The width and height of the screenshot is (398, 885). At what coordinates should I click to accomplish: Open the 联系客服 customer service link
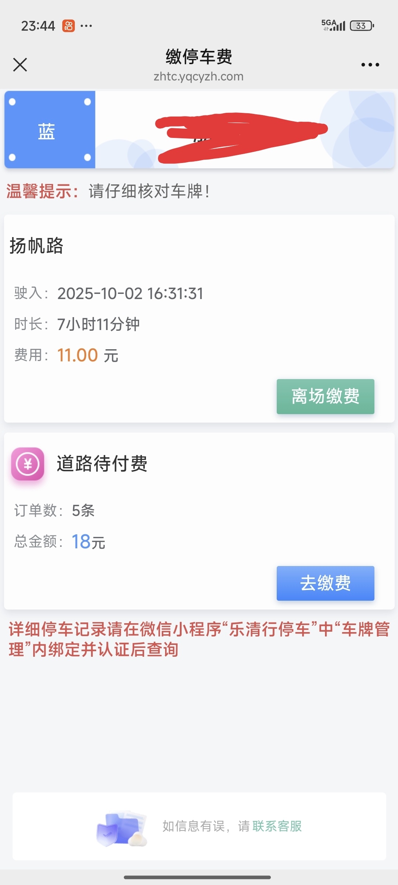(x=277, y=826)
